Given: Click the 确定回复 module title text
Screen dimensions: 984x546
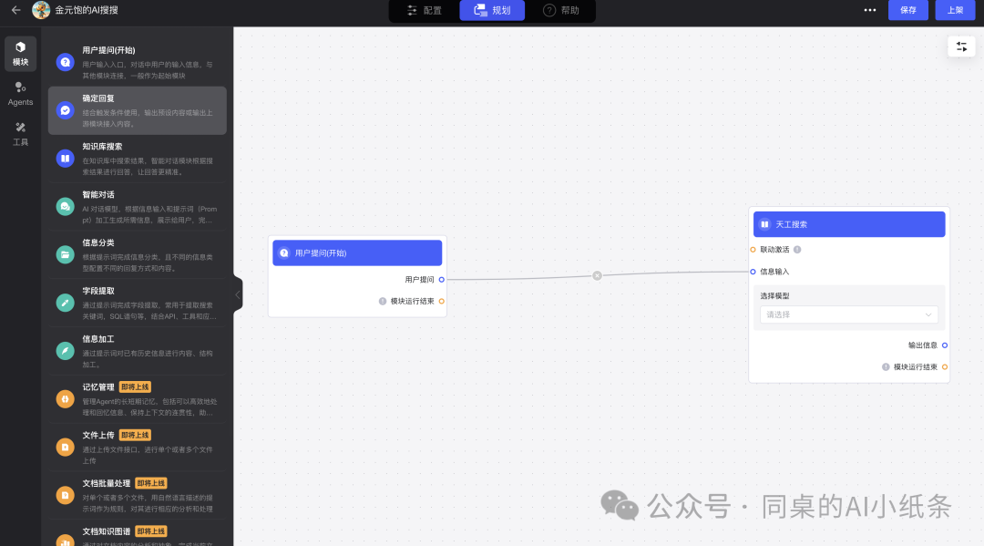Looking at the screenshot, I should 98,98.
